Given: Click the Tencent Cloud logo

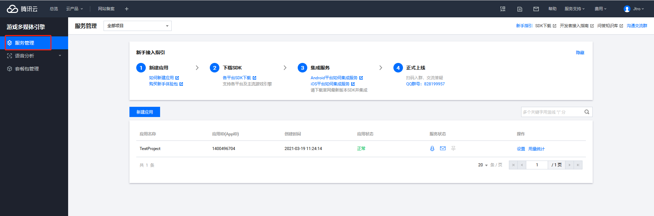Looking at the screenshot, I should 22,9.
